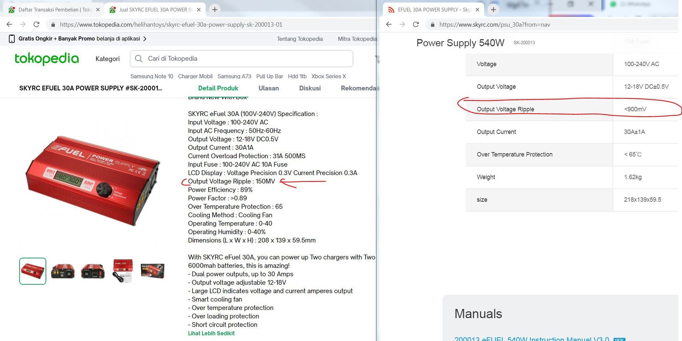Click the reload button in the SkyRC window
The height and width of the screenshot is (341, 682).
coord(416,25)
